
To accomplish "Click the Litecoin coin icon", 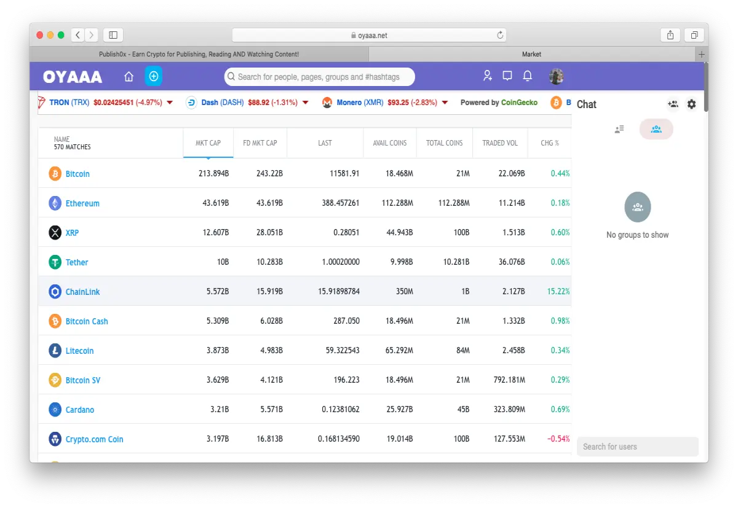I will [55, 351].
